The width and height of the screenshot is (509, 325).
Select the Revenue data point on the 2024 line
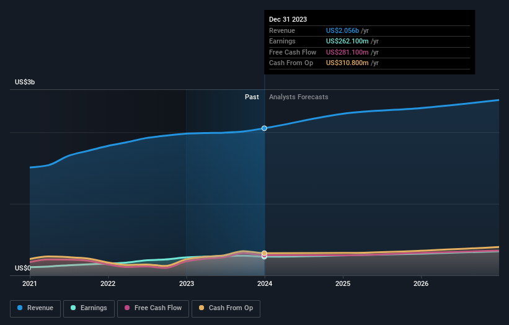tap(264, 128)
